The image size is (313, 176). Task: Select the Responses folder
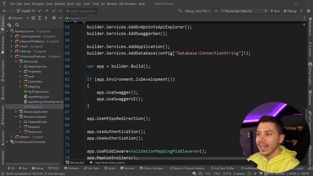pyautogui.click(x=35, y=132)
